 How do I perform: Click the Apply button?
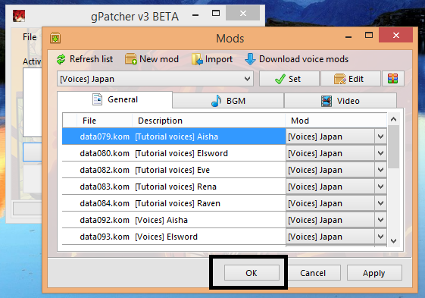374,273
